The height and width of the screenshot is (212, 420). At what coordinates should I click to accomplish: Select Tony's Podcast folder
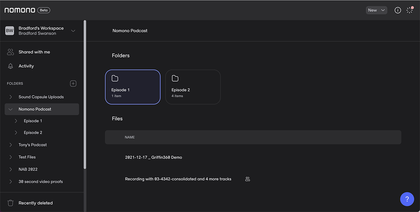[33, 145]
